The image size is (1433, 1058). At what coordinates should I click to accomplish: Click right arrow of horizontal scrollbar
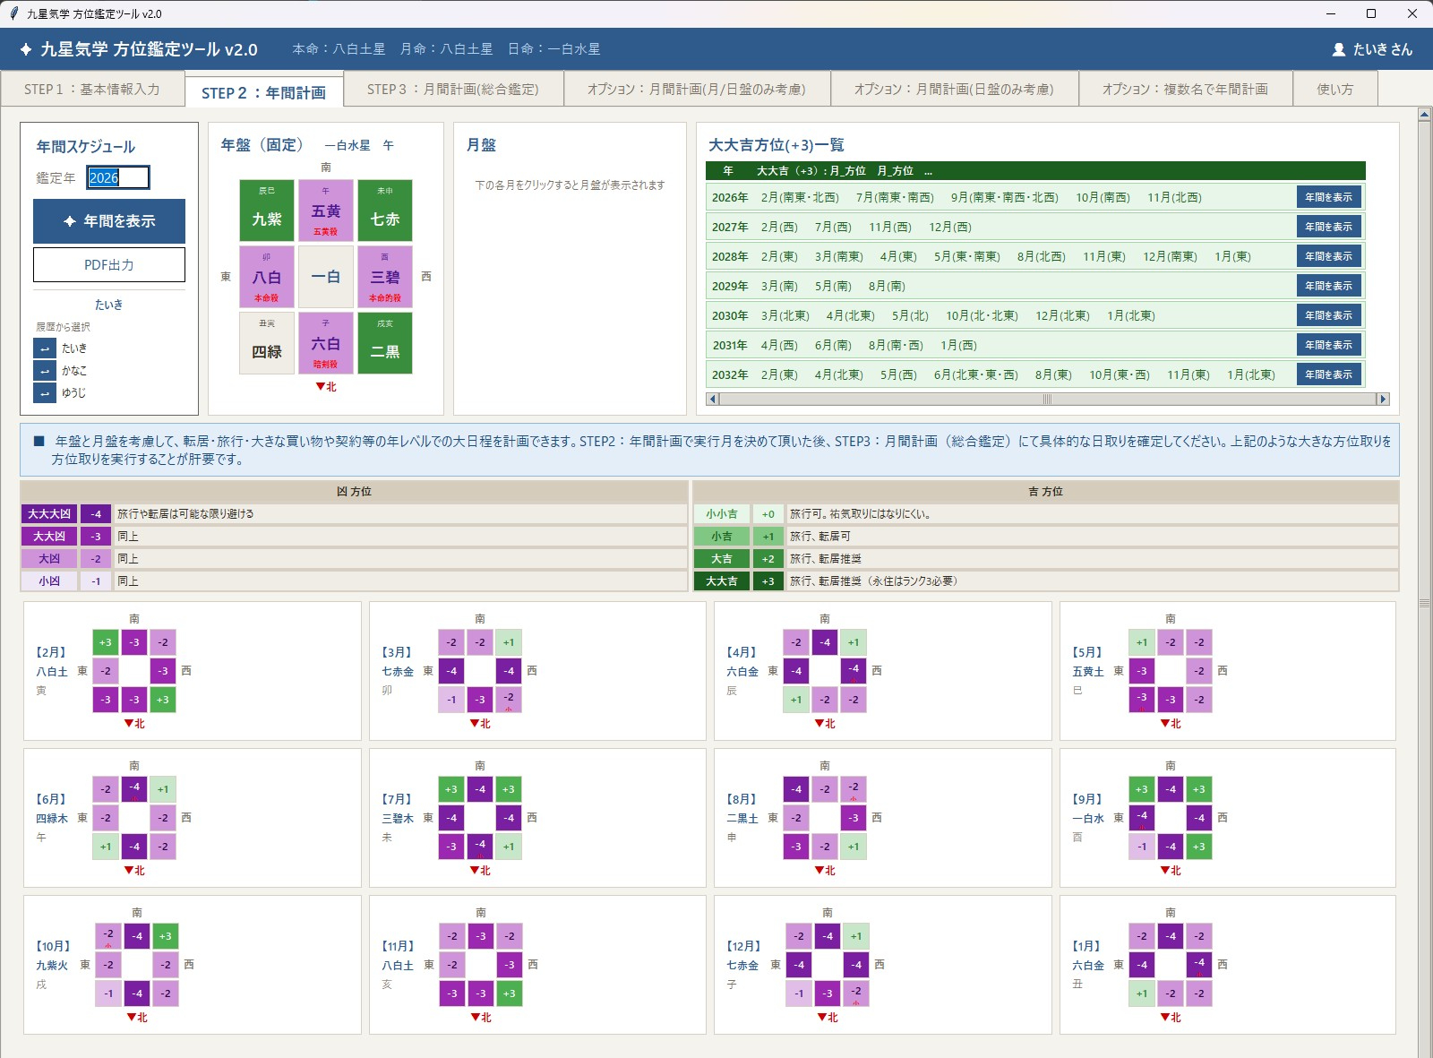click(1383, 400)
